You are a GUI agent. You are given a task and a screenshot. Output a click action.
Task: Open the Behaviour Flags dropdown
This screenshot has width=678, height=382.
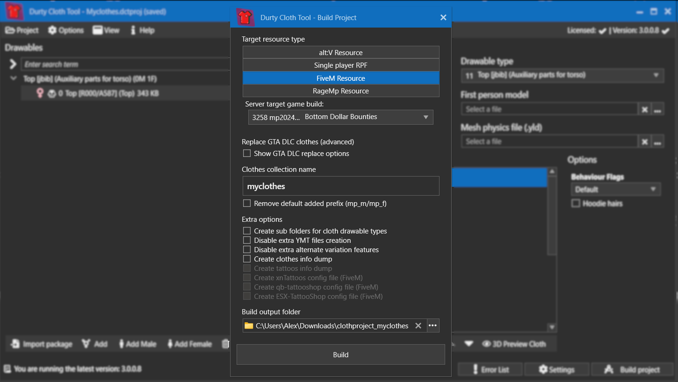(615, 189)
